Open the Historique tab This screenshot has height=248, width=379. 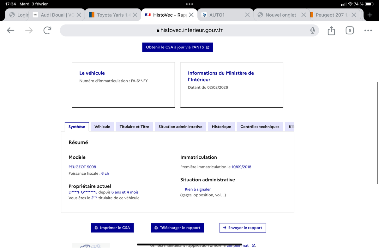[221, 127]
